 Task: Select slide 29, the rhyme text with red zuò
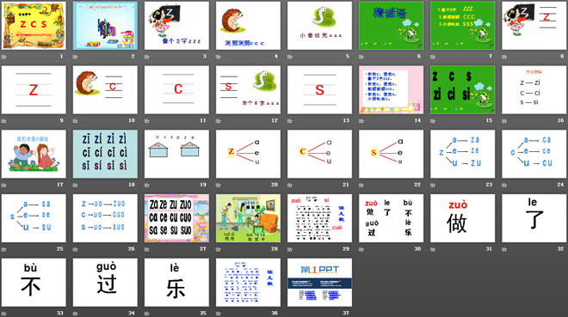click(x=319, y=218)
